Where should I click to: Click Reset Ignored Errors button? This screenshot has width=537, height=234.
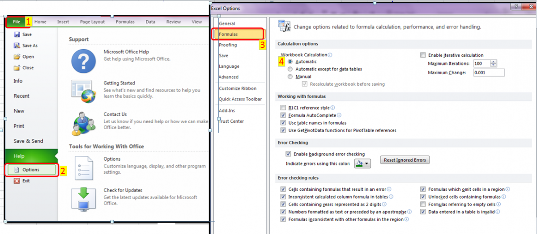coord(405,160)
